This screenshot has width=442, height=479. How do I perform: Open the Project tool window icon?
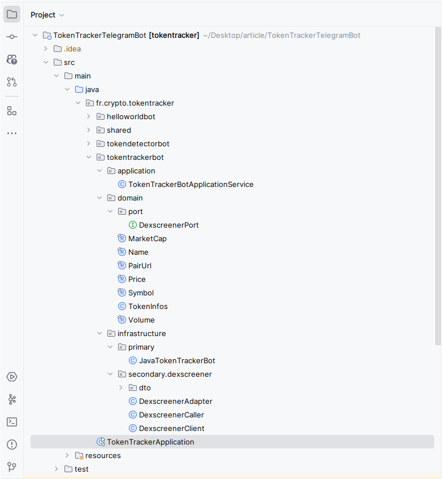[x=12, y=15]
